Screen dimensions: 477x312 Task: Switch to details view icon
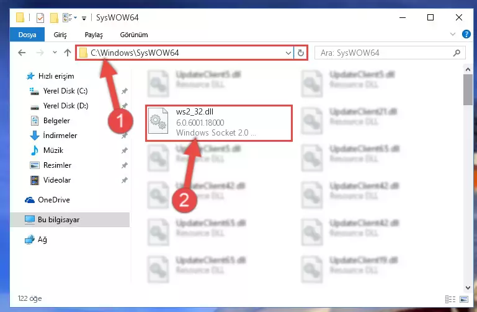(450, 299)
